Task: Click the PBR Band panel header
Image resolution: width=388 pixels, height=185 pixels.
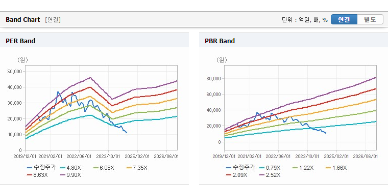Action: point(294,41)
